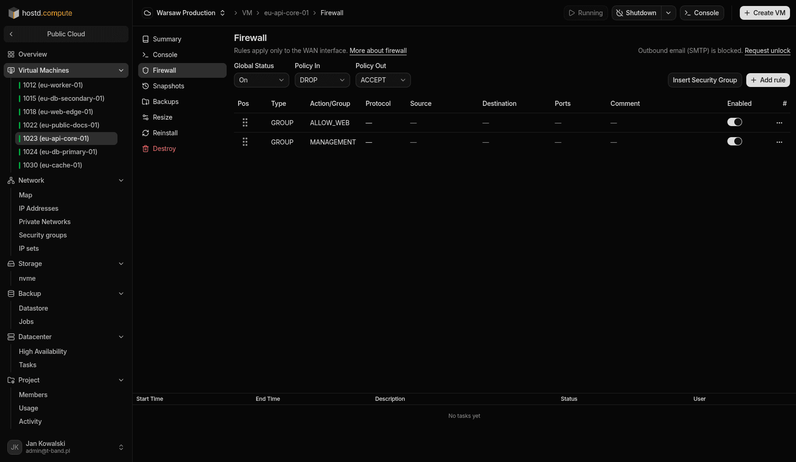
Task: Click the hostd.compute cube logo
Action: pos(14,13)
